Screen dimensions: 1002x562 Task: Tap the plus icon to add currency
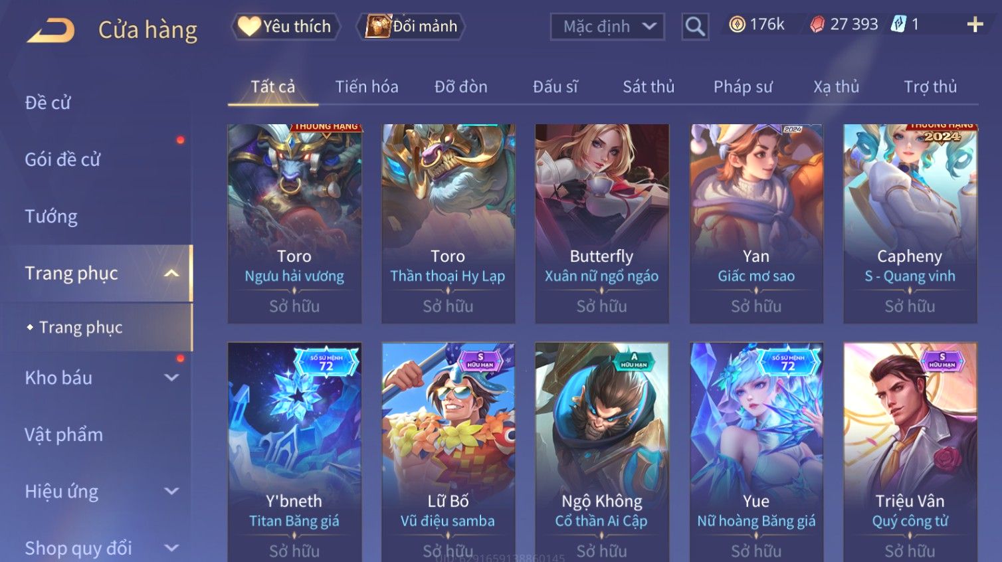click(x=975, y=25)
